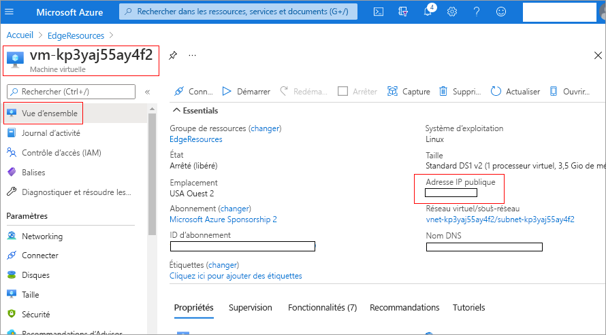This screenshot has height=335, width=606.
Task: Collapse the sidebar menu chevron
Action: (147, 92)
